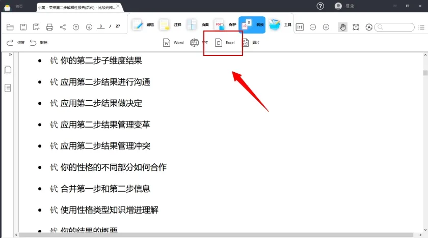Click the text 你的性格的不同部分如何合作
The image size is (428, 238).
click(114, 167)
